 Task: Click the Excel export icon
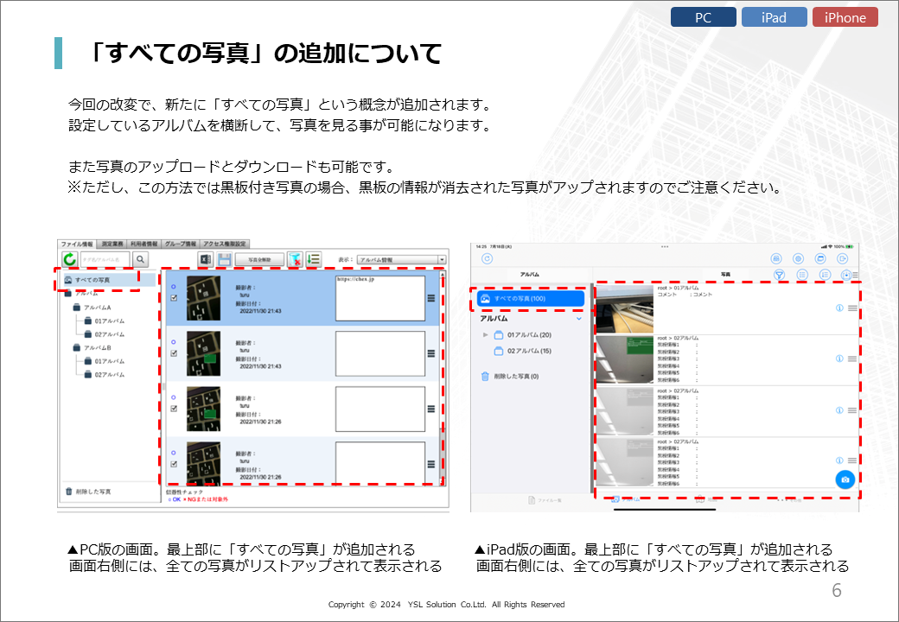206,259
